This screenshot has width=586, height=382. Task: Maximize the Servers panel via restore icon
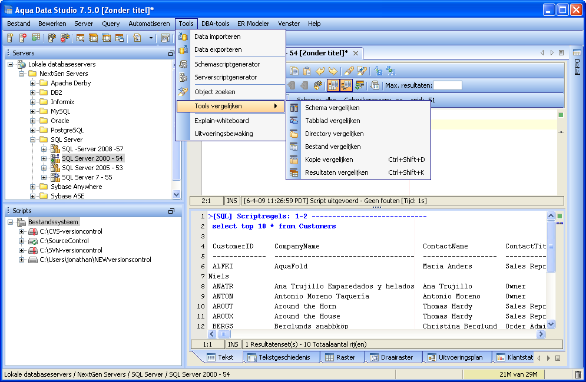(x=171, y=54)
